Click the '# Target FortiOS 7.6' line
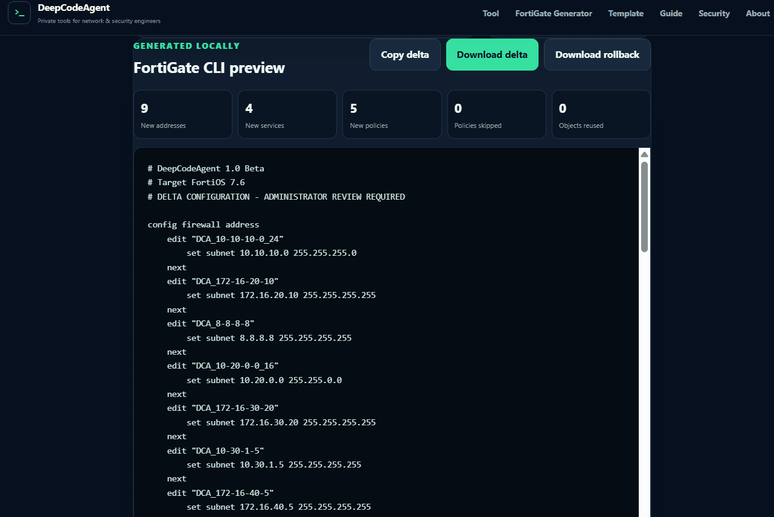The width and height of the screenshot is (774, 517). click(196, 182)
